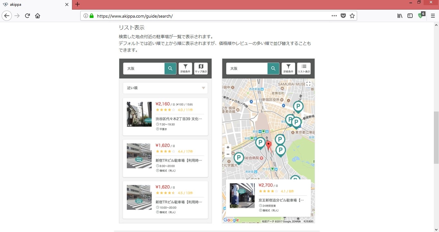Go to the browser home page
439x232 pixels.
38,16
